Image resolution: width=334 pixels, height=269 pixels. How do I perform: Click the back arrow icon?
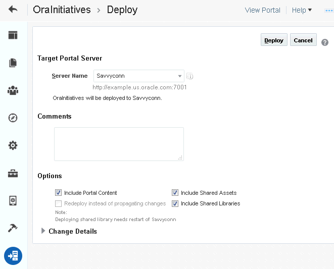pos(13,10)
